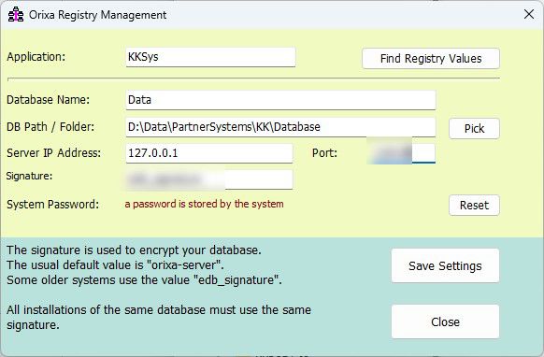Click the Port number field
Viewport: 544px width, 357px height.
click(401, 153)
